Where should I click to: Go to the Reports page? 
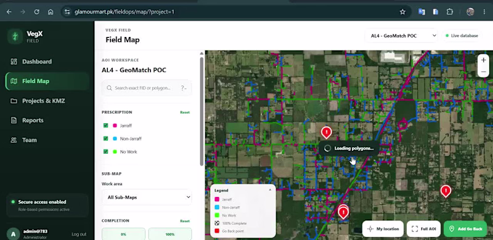(47, 121)
